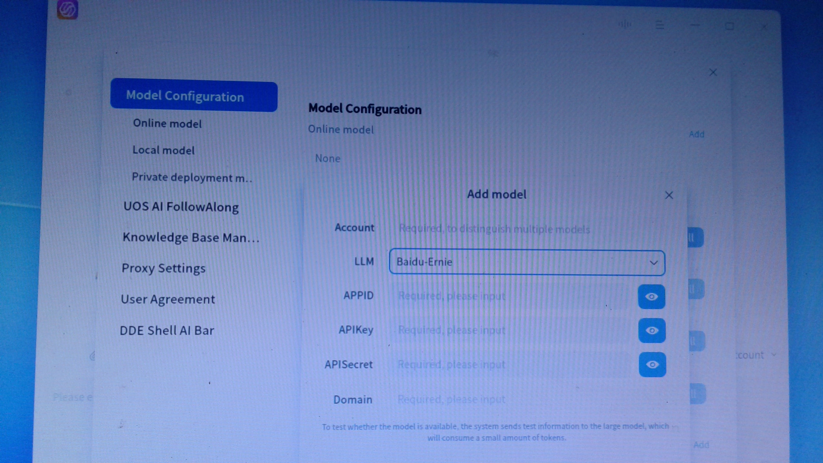Image resolution: width=823 pixels, height=463 pixels.
Task: Go to Online model sidebar entry
Action: pos(167,123)
